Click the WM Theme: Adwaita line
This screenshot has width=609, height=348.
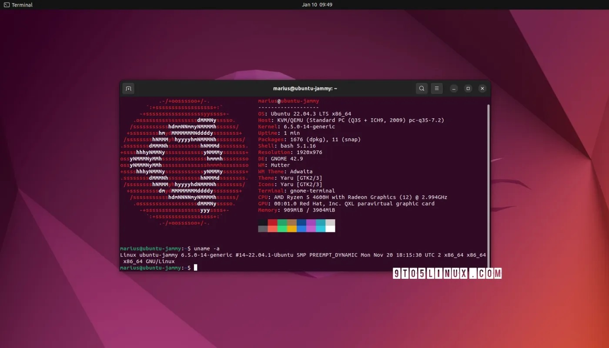[285, 171]
